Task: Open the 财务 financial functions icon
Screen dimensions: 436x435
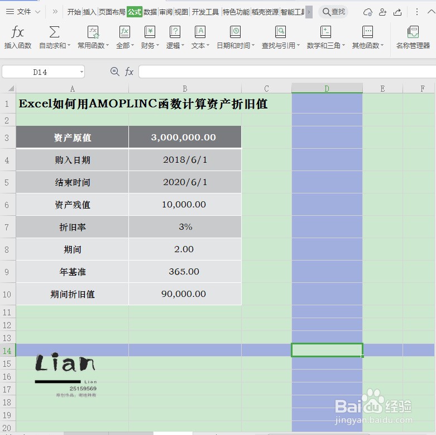Action: (x=150, y=32)
